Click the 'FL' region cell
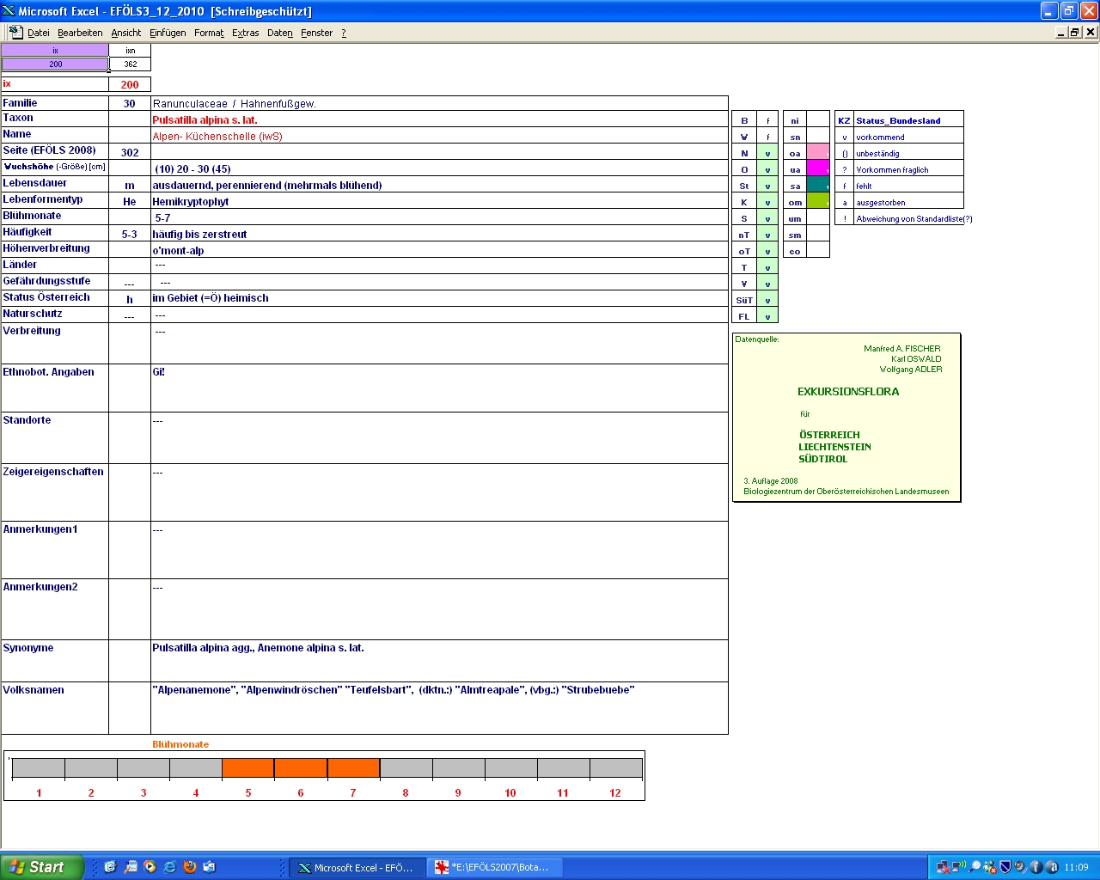Screen dimensions: 1100x880 [x=744, y=316]
